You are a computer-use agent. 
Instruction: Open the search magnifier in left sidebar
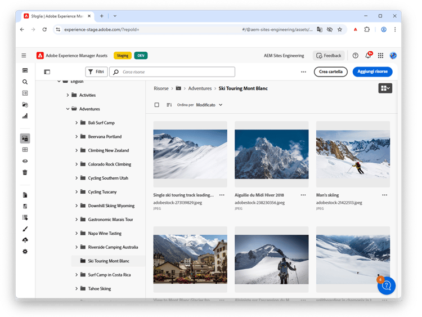(25, 82)
